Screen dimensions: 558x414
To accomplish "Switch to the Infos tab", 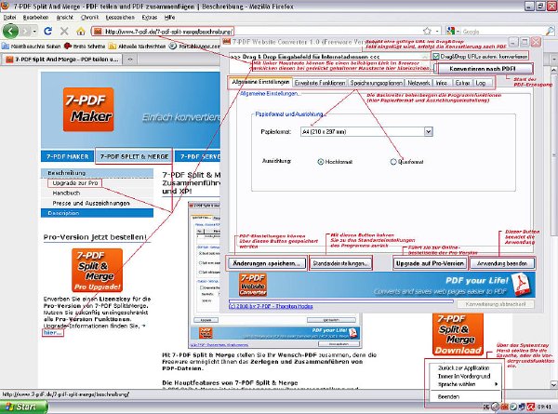I will [x=442, y=83].
